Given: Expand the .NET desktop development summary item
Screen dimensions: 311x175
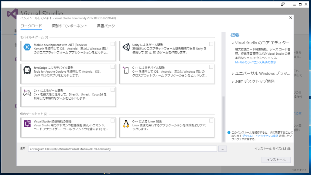Looking at the screenshot, I should pyautogui.click(x=233, y=82).
